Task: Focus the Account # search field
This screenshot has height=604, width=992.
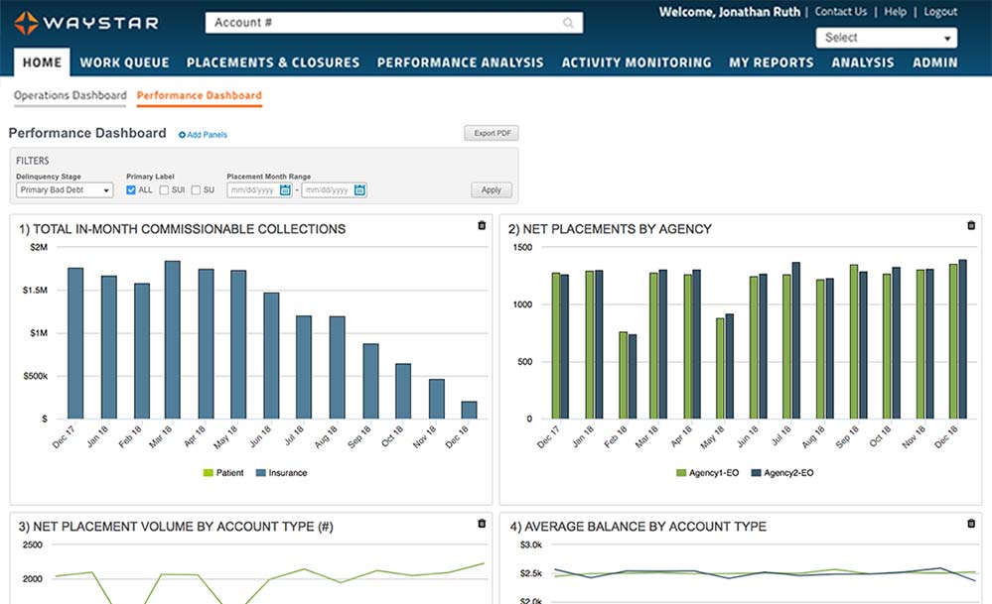Action: coord(394,23)
